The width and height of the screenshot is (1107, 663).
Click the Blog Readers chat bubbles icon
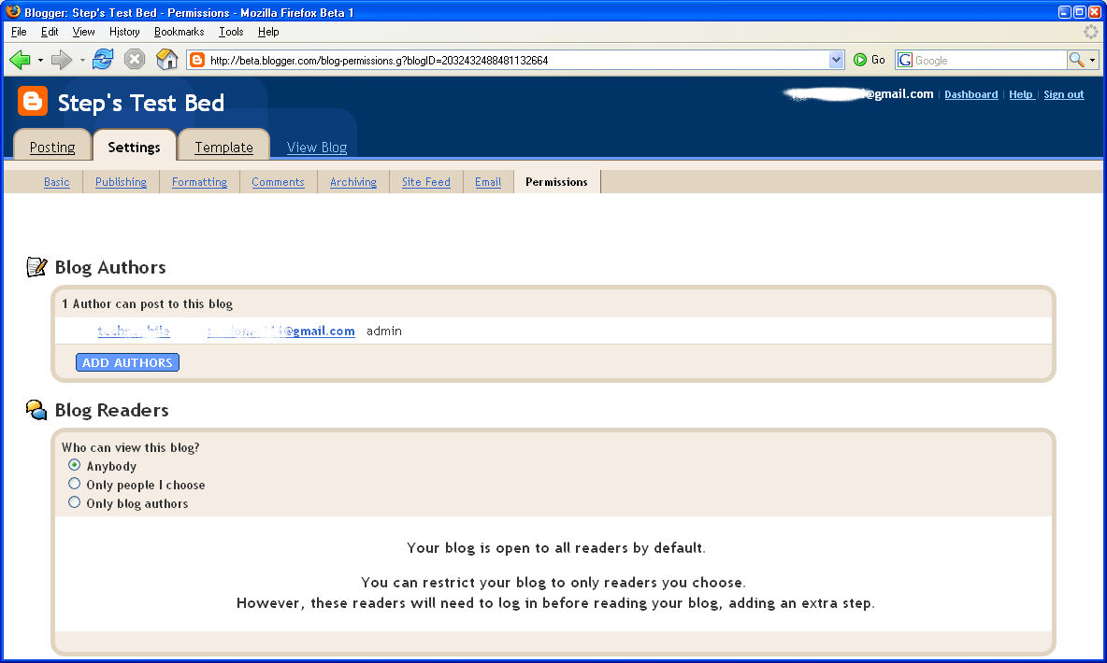point(36,410)
